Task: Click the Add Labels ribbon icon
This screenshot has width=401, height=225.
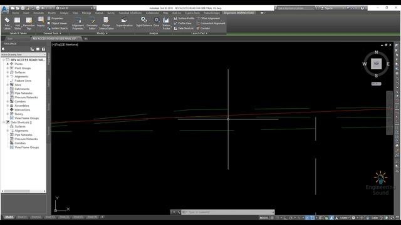Action: click(7, 23)
